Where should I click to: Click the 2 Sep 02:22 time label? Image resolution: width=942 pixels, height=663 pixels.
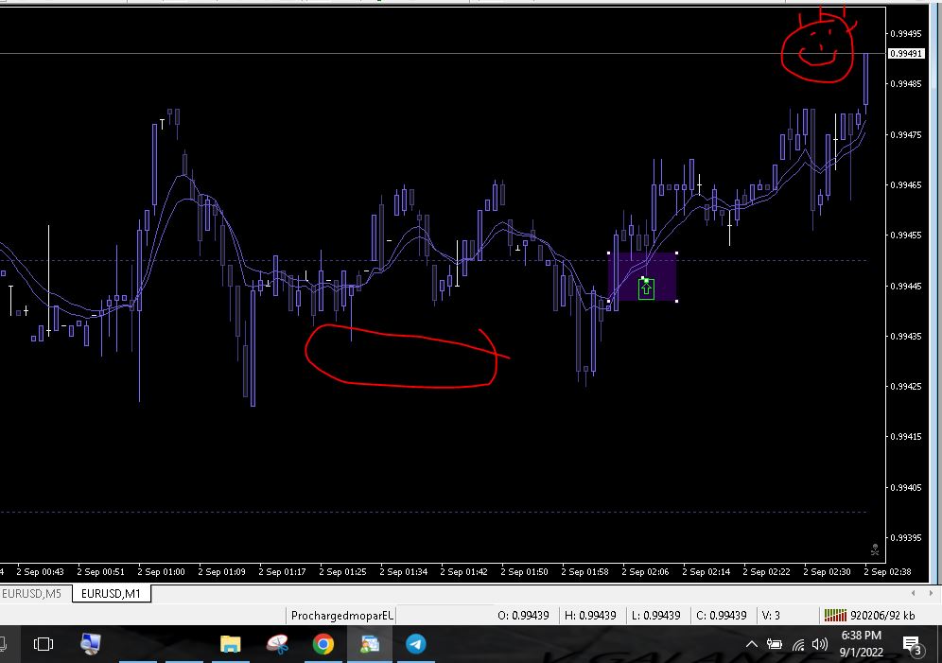767,571
